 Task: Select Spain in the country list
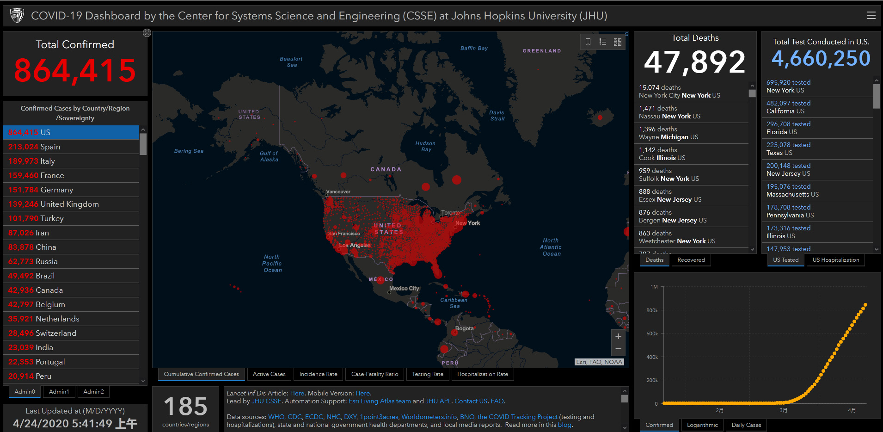[71, 147]
